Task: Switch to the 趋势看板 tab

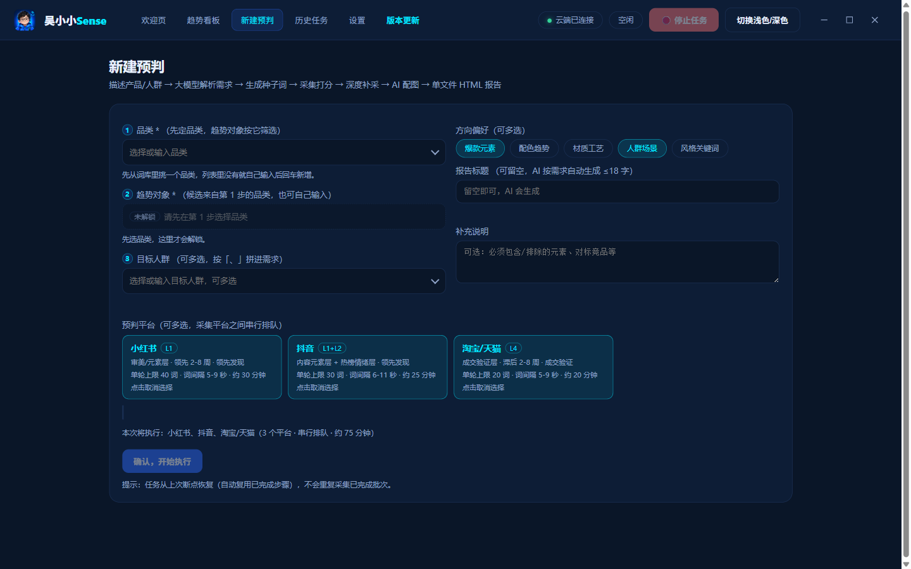Action: [x=203, y=20]
